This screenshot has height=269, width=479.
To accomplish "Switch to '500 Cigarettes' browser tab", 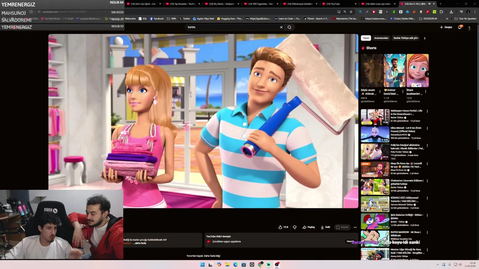I will click(x=261, y=4).
